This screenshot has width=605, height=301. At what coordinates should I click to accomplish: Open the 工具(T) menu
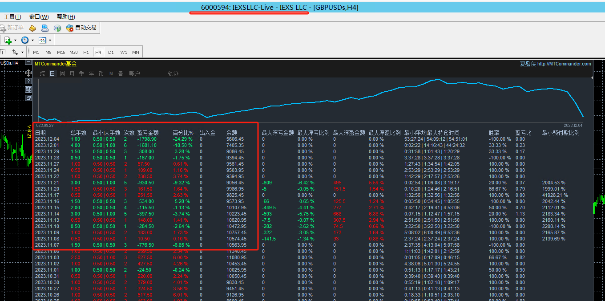click(x=12, y=17)
